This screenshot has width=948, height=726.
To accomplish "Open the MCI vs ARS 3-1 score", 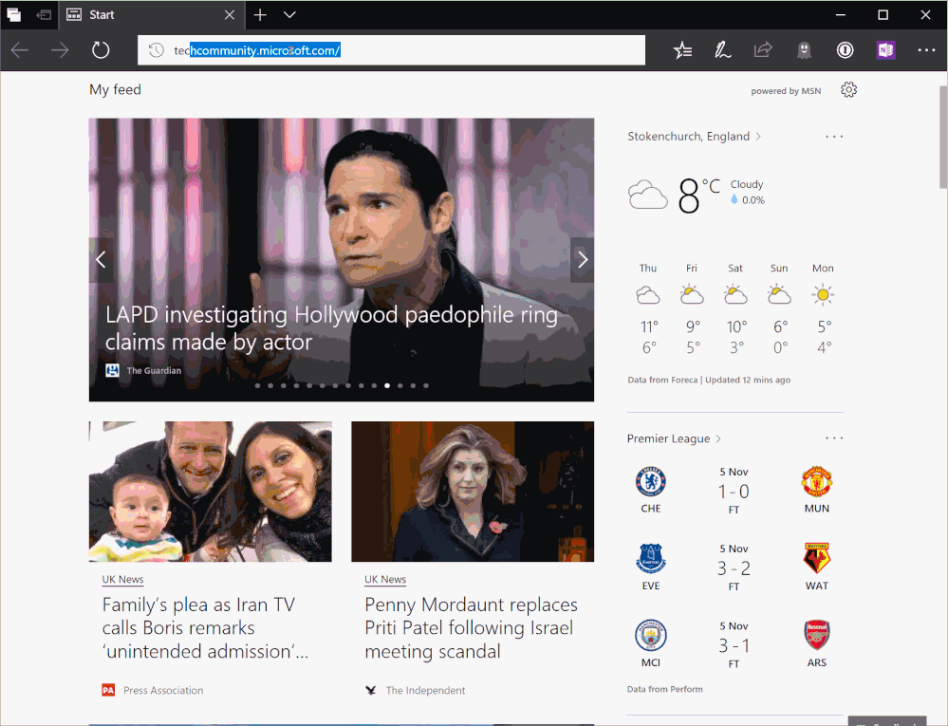I will tap(734, 645).
